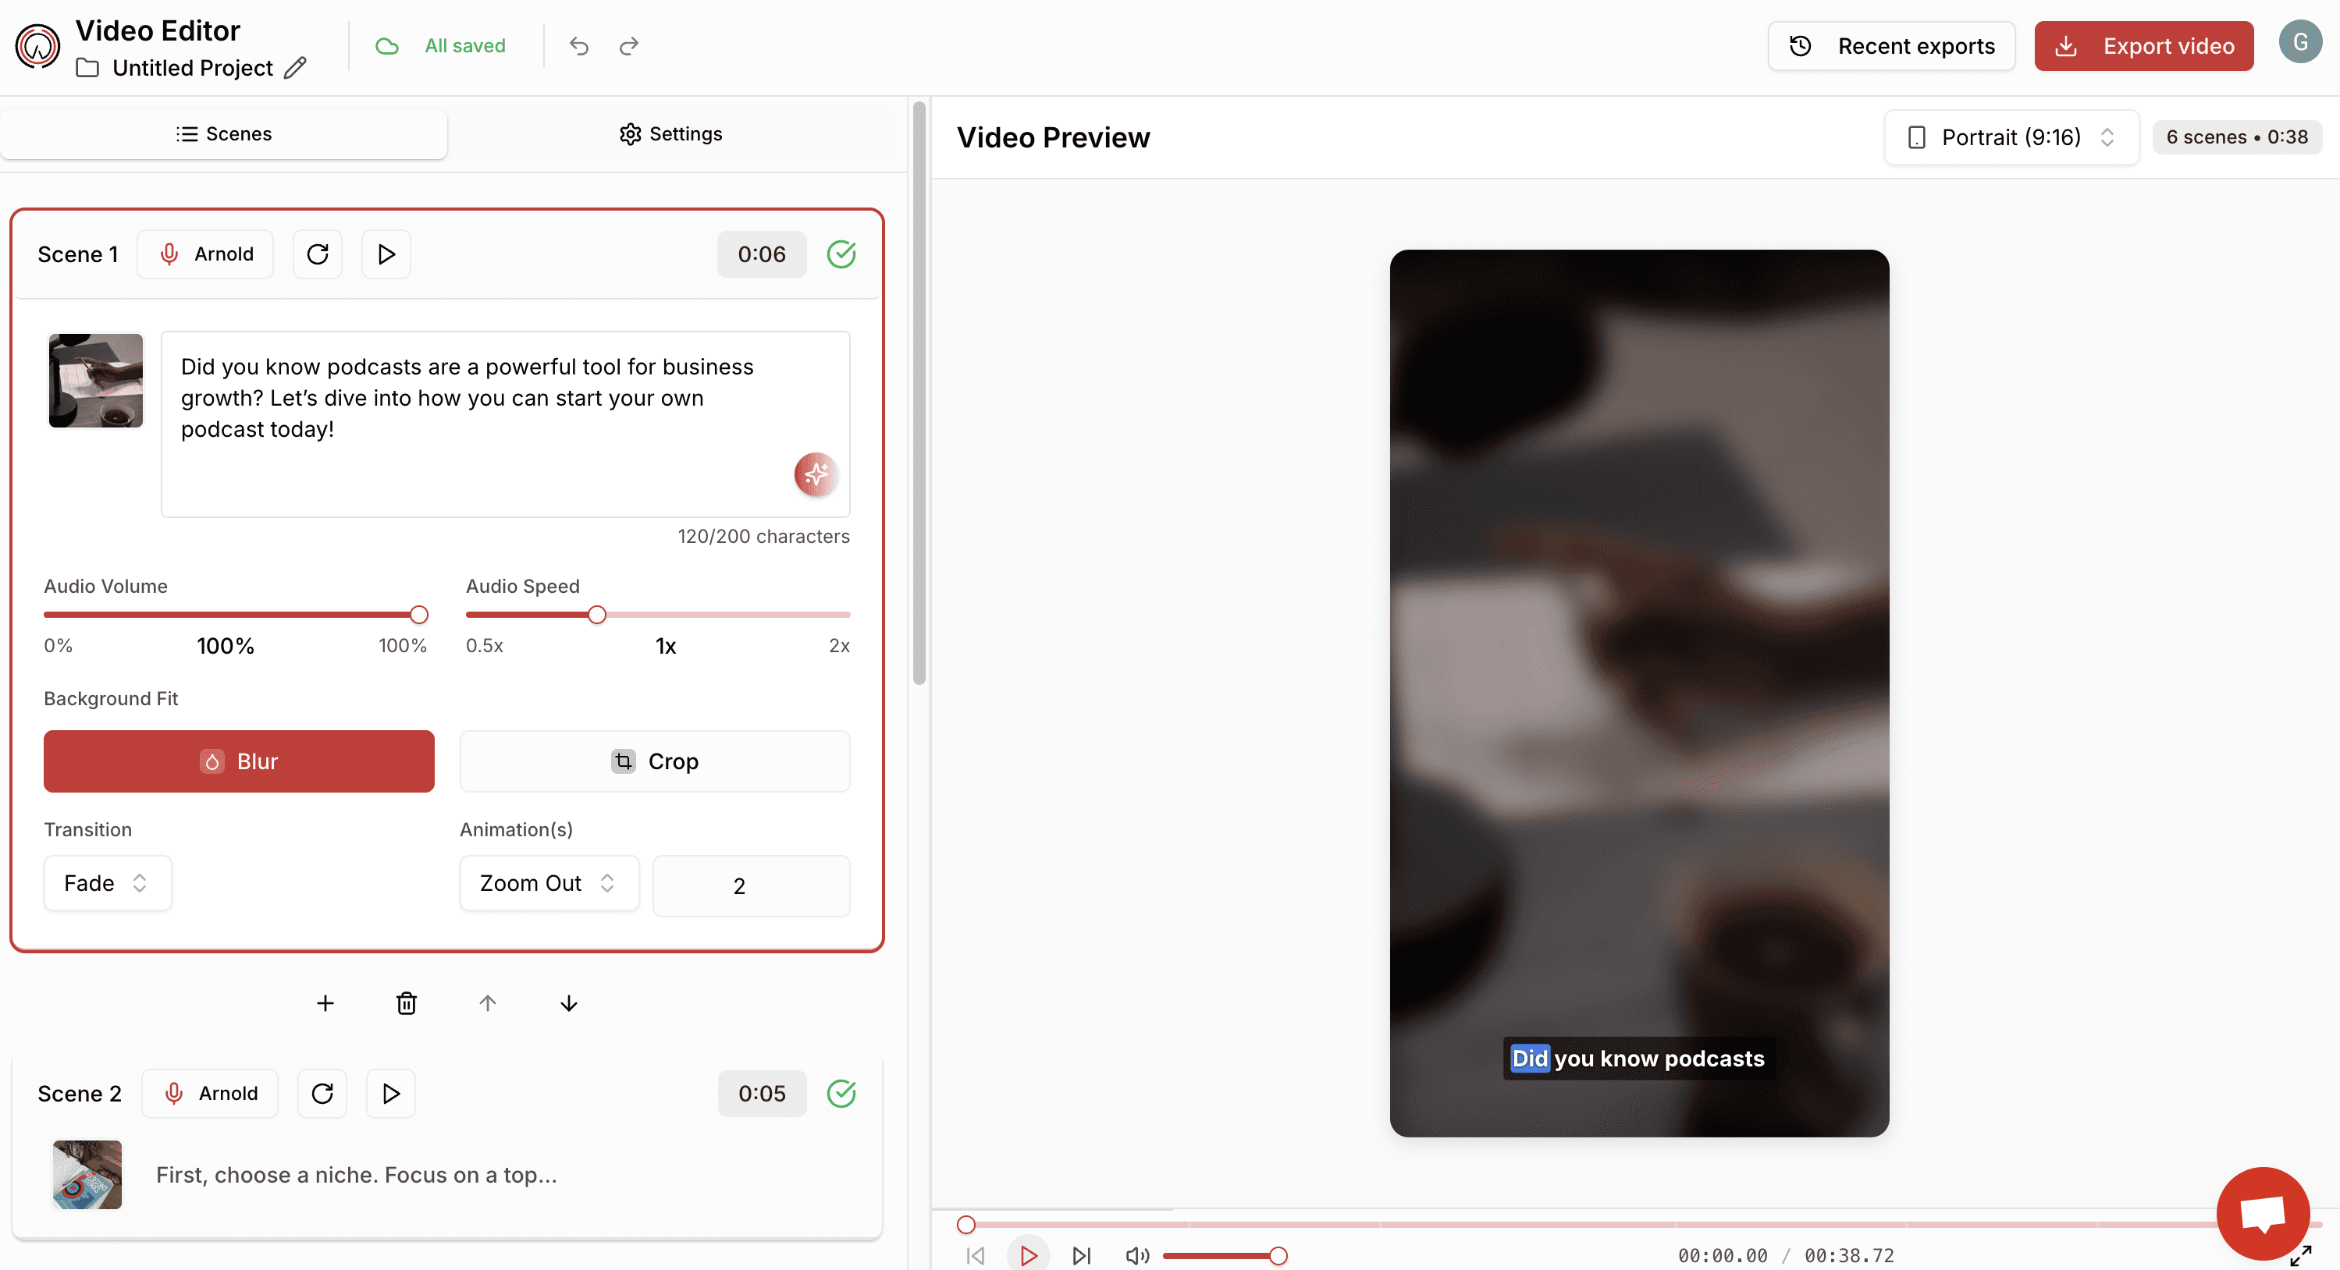Click the Scene 2 title label
The image size is (2340, 1270).
pos(80,1093)
